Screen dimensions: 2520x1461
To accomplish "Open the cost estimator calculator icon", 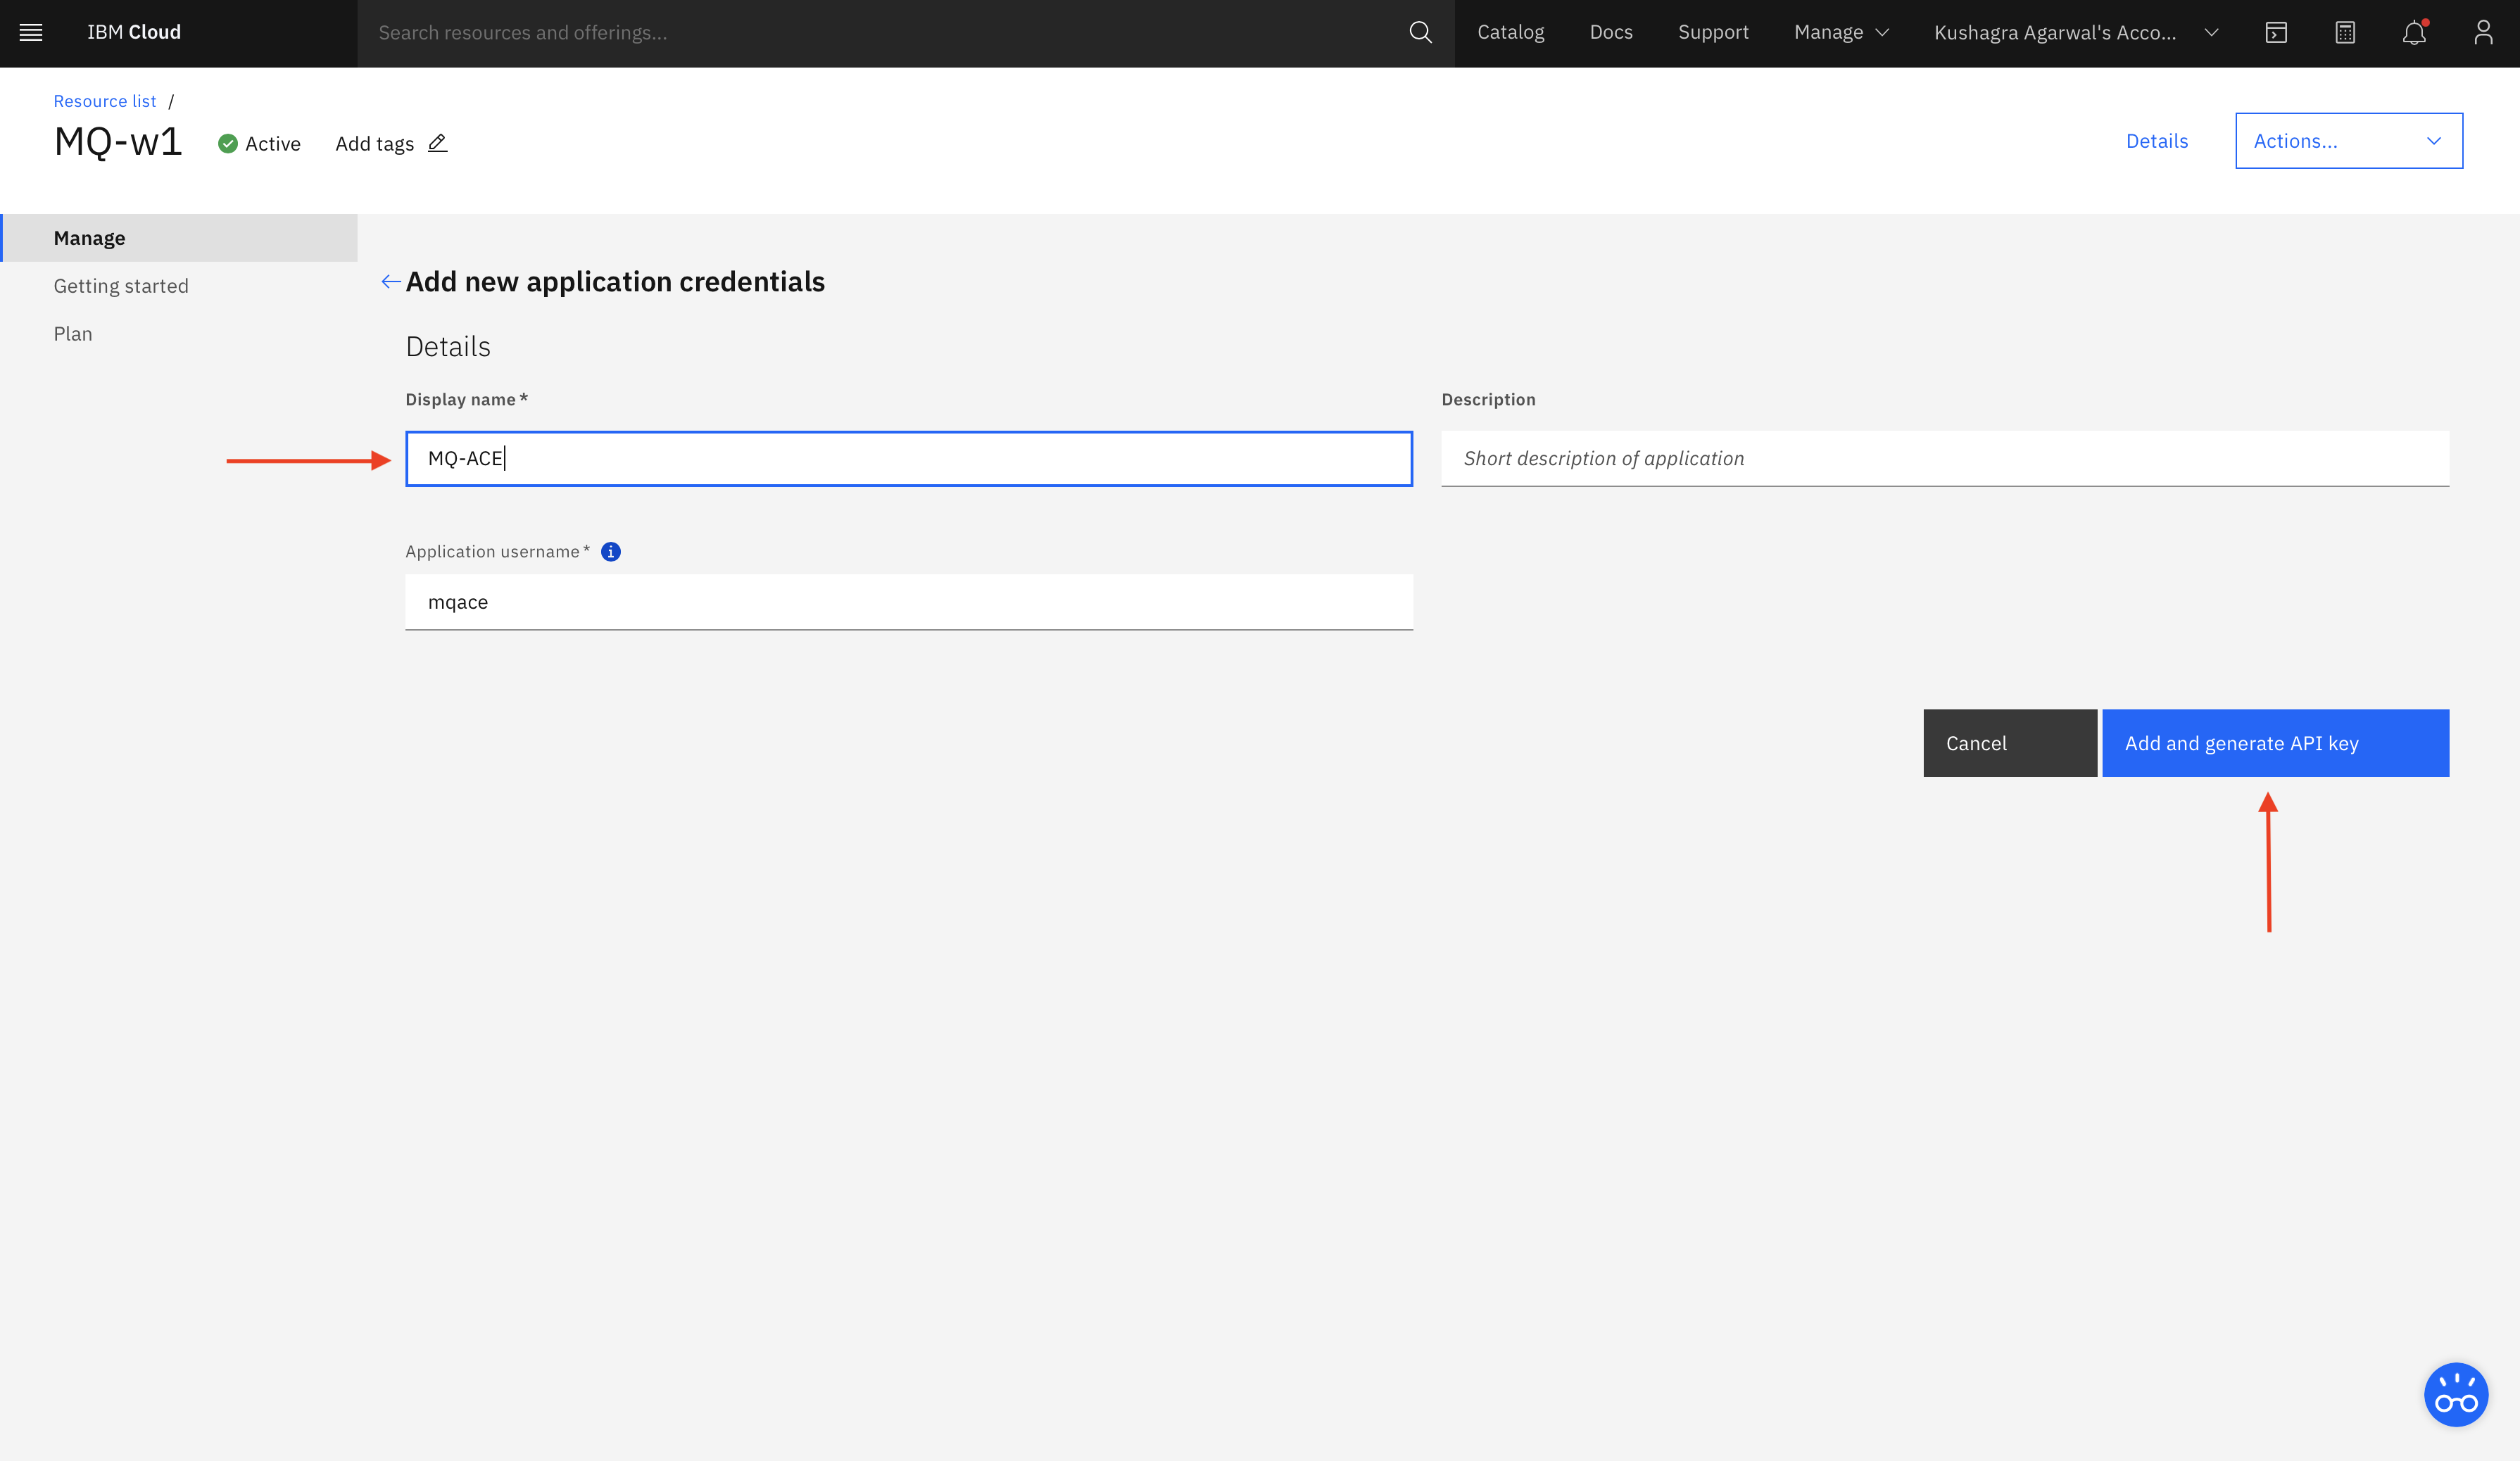I will (x=2345, y=32).
